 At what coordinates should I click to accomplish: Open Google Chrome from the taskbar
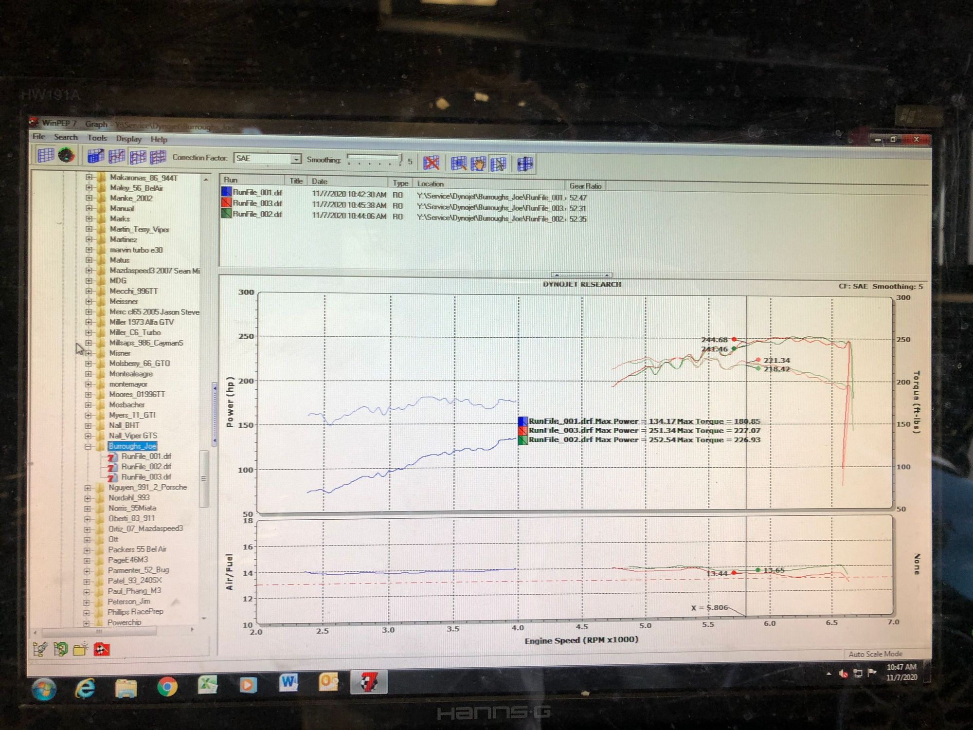click(167, 687)
